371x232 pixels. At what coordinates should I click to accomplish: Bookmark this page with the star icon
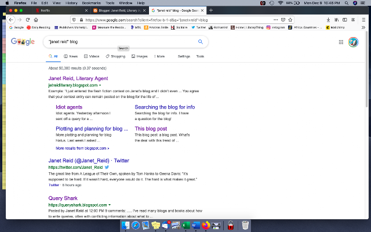click(290, 20)
